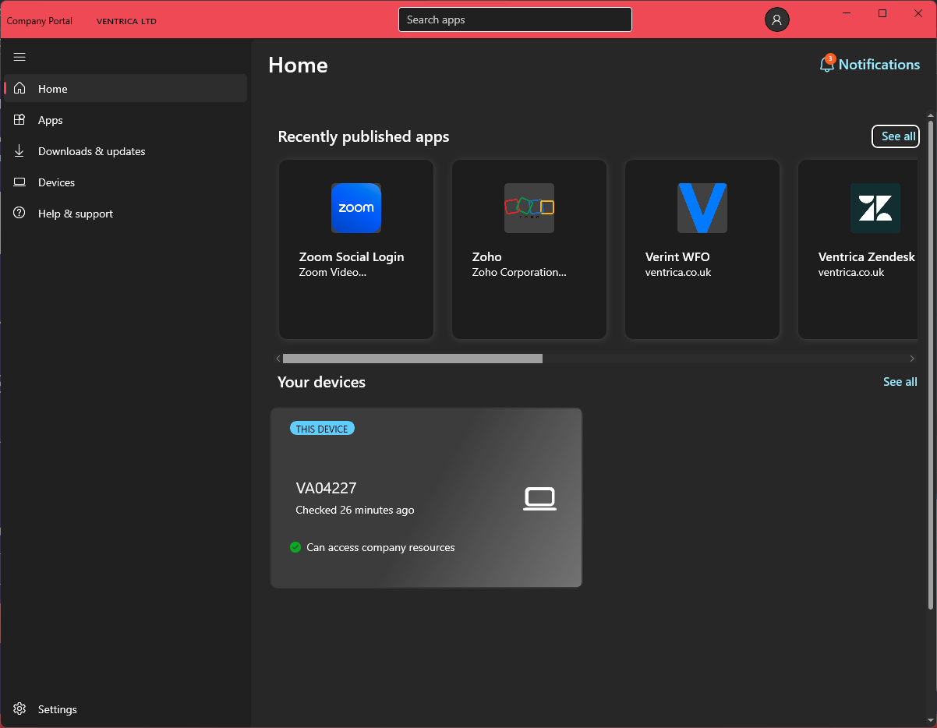Click the hamburger navigation menu icon

click(x=19, y=57)
